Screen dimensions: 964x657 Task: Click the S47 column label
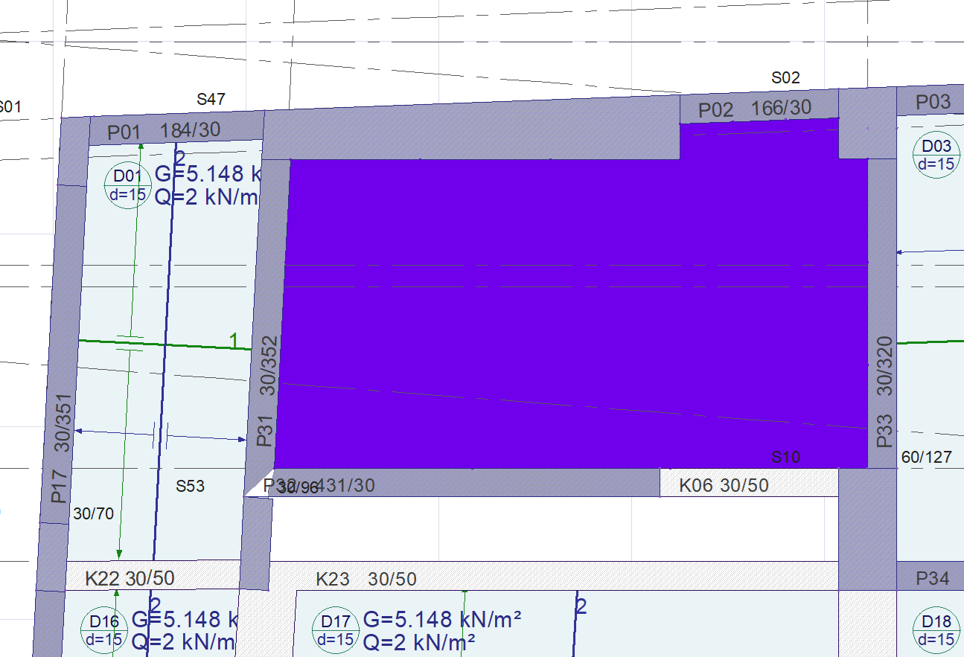(211, 100)
